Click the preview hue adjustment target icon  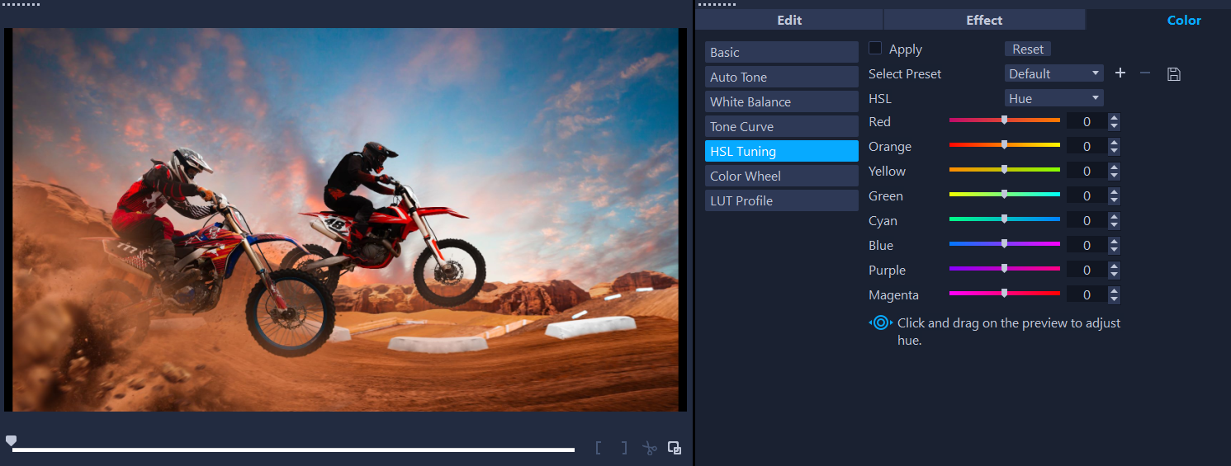click(880, 323)
